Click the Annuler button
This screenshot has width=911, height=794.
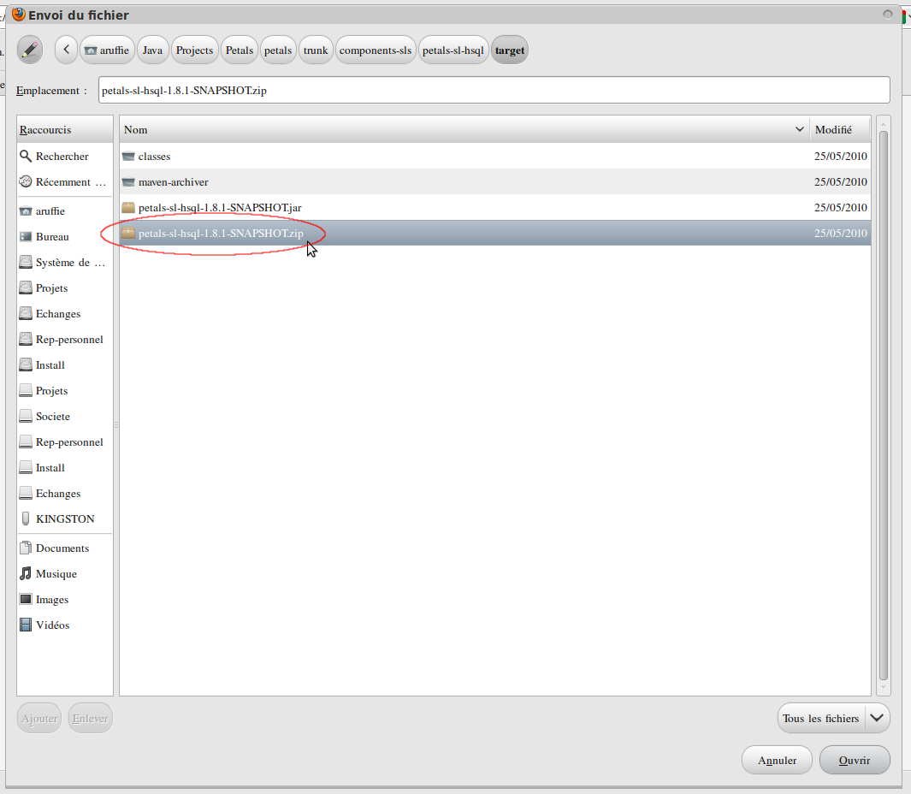(777, 760)
